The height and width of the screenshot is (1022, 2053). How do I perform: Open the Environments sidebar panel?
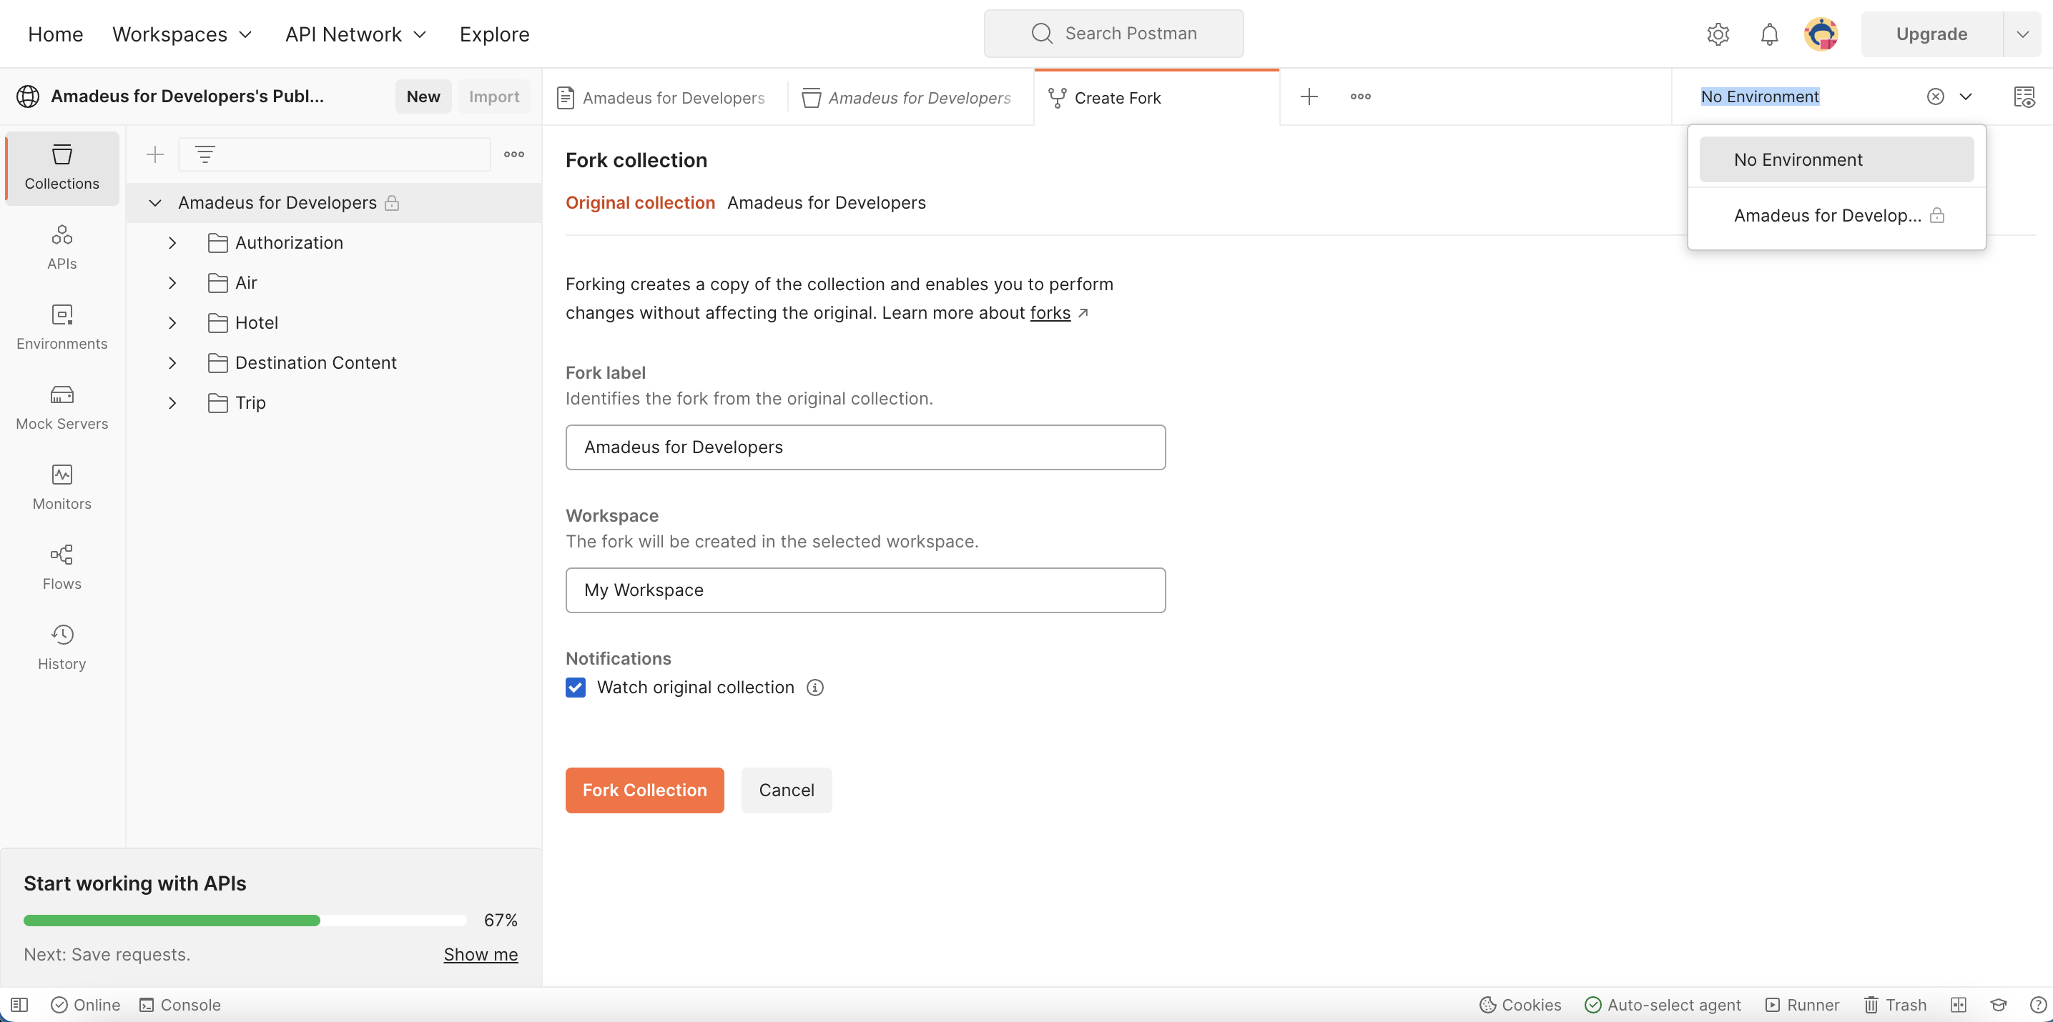click(62, 327)
